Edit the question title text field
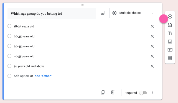Image resolution: width=178 pixels, height=103 pixels. (x=52, y=14)
